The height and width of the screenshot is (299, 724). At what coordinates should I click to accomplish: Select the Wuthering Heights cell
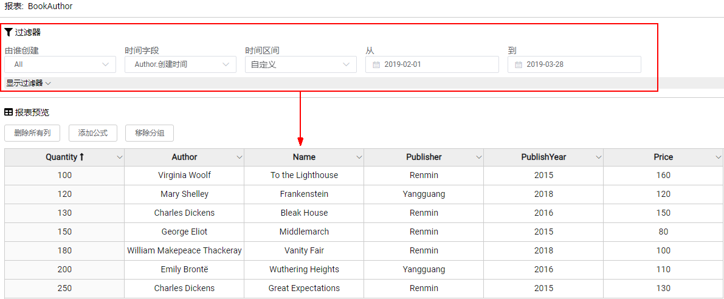click(305, 269)
